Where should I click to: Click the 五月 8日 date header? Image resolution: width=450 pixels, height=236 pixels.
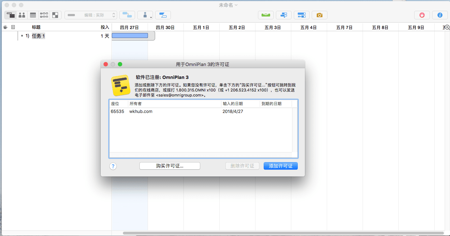(x=380, y=27)
